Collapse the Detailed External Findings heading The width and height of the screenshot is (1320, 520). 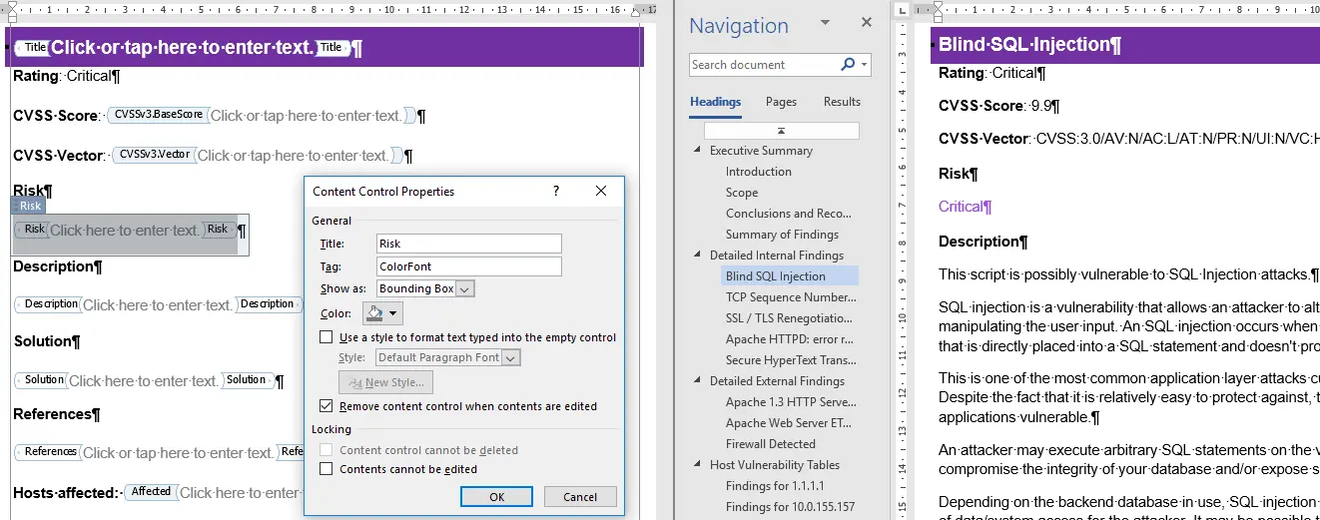[698, 381]
